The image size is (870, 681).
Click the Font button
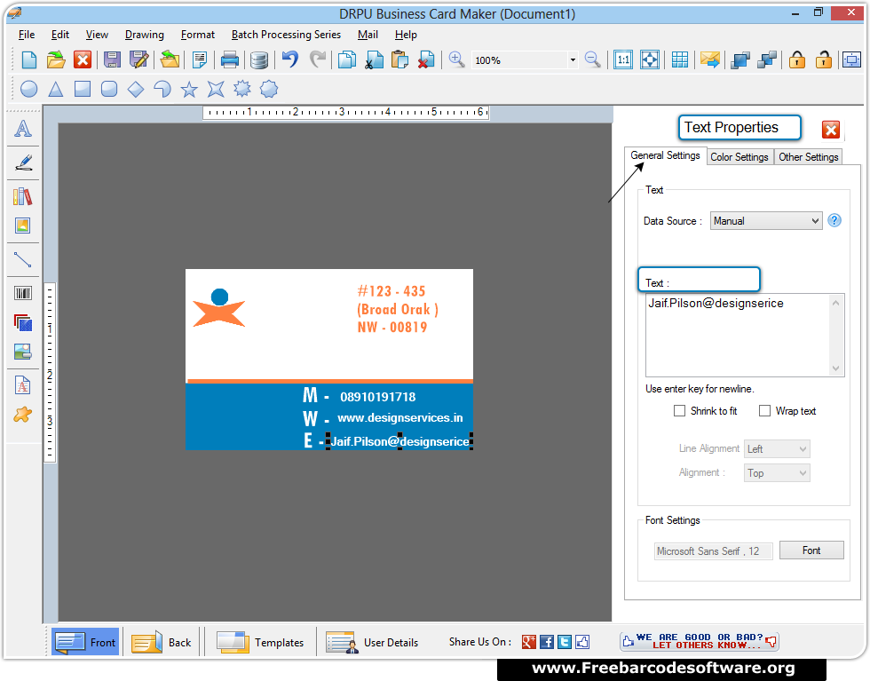(811, 550)
